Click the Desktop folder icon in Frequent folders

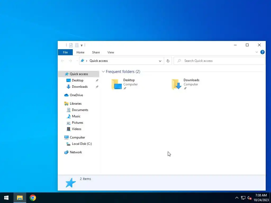[116, 84]
